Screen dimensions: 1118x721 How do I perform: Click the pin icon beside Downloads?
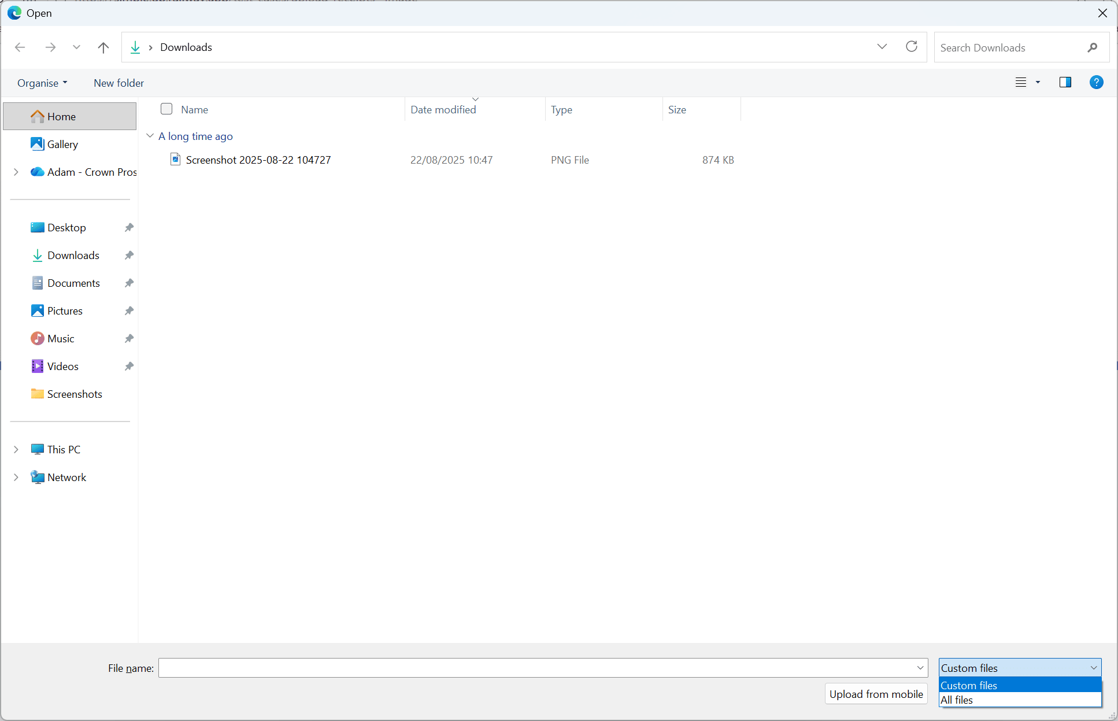tap(129, 255)
